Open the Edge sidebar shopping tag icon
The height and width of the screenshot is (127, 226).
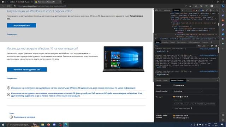point(223,16)
